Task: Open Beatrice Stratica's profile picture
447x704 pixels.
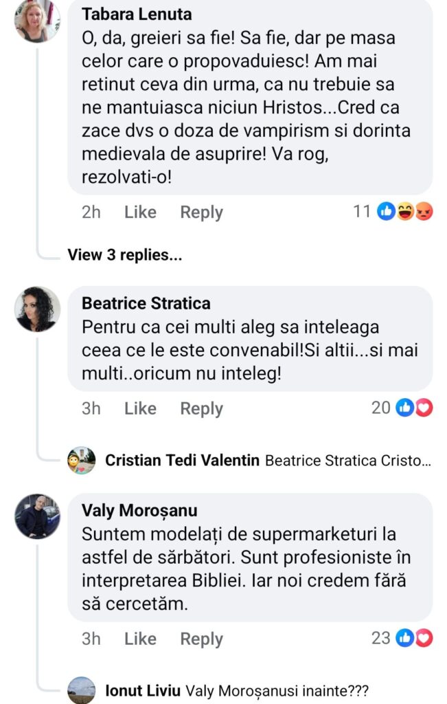Action: (37, 309)
